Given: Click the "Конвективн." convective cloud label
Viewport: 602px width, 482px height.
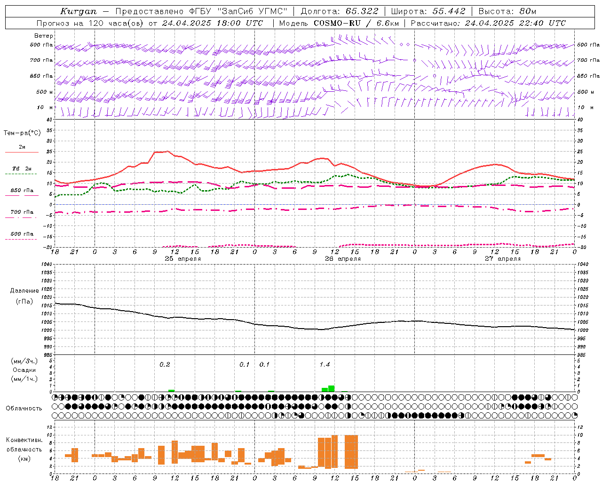Looking at the screenshot, I should coord(24,440).
